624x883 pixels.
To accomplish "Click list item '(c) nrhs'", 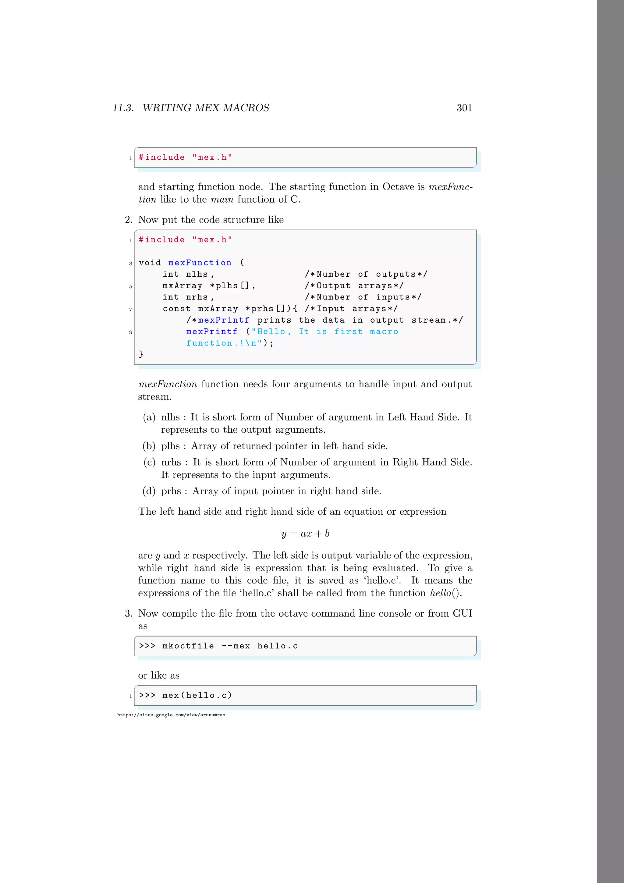I will click(x=307, y=468).
